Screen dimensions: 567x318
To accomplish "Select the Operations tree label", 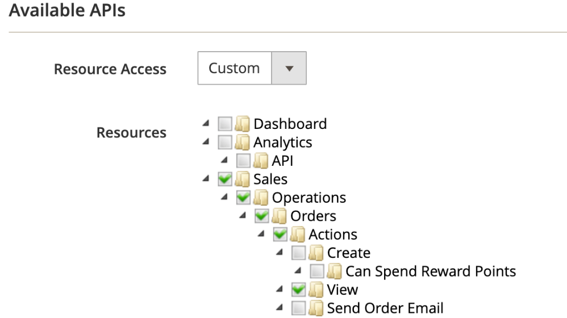I will (309, 198).
